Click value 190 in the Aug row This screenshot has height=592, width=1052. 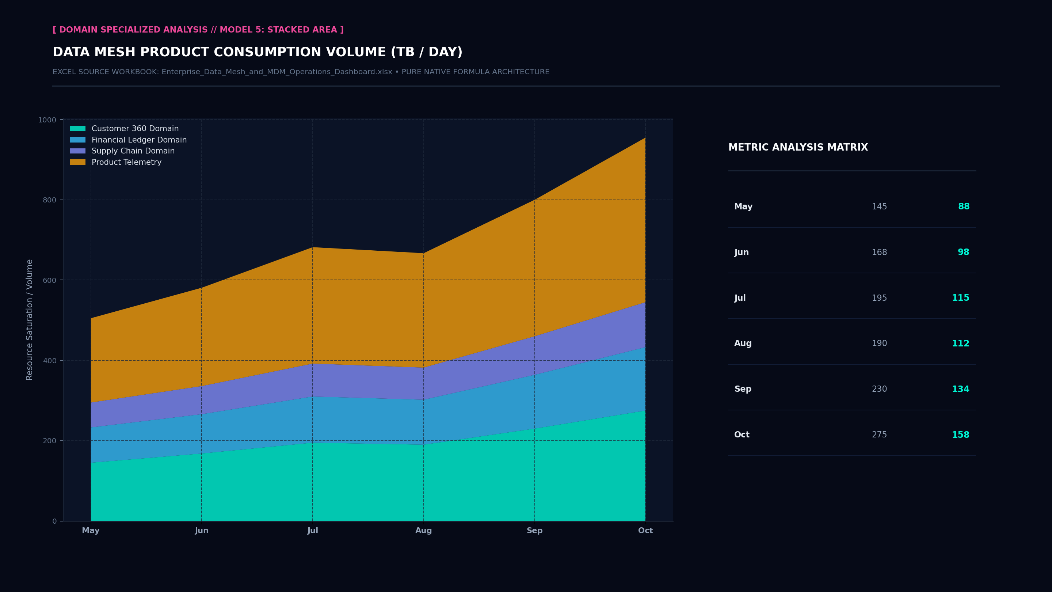[x=879, y=344]
